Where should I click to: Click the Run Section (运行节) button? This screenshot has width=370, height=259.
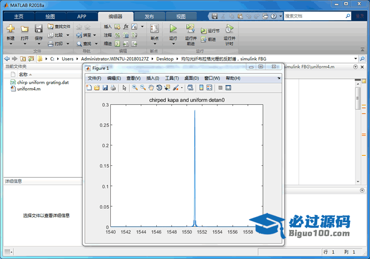click(x=210, y=31)
